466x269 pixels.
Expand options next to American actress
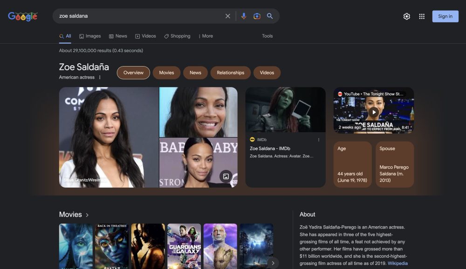pyautogui.click(x=100, y=77)
